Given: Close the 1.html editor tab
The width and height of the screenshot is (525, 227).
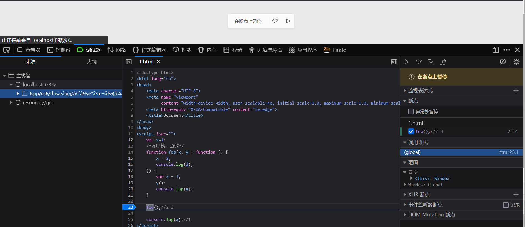Looking at the screenshot, I should tap(158, 62).
